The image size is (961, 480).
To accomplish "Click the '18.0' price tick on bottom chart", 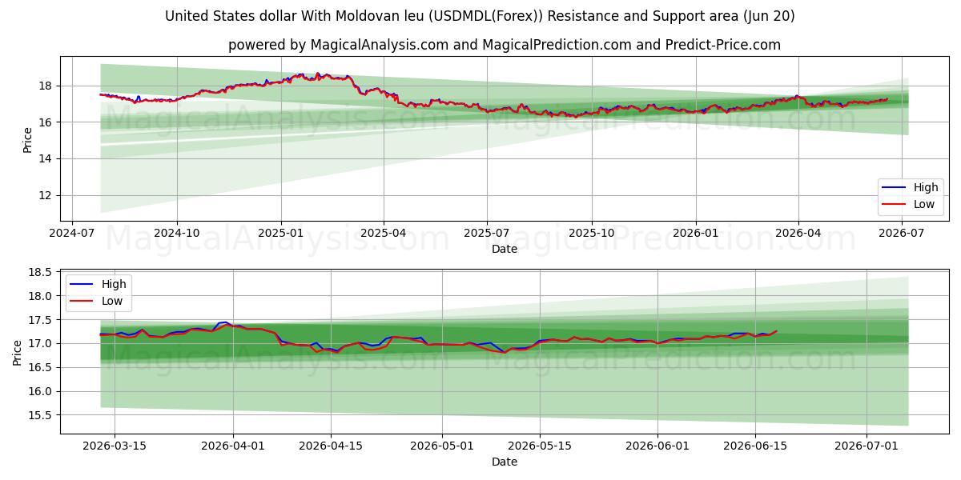I will [x=42, y=296].
